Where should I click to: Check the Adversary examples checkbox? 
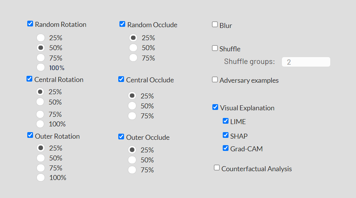(215, 80)
